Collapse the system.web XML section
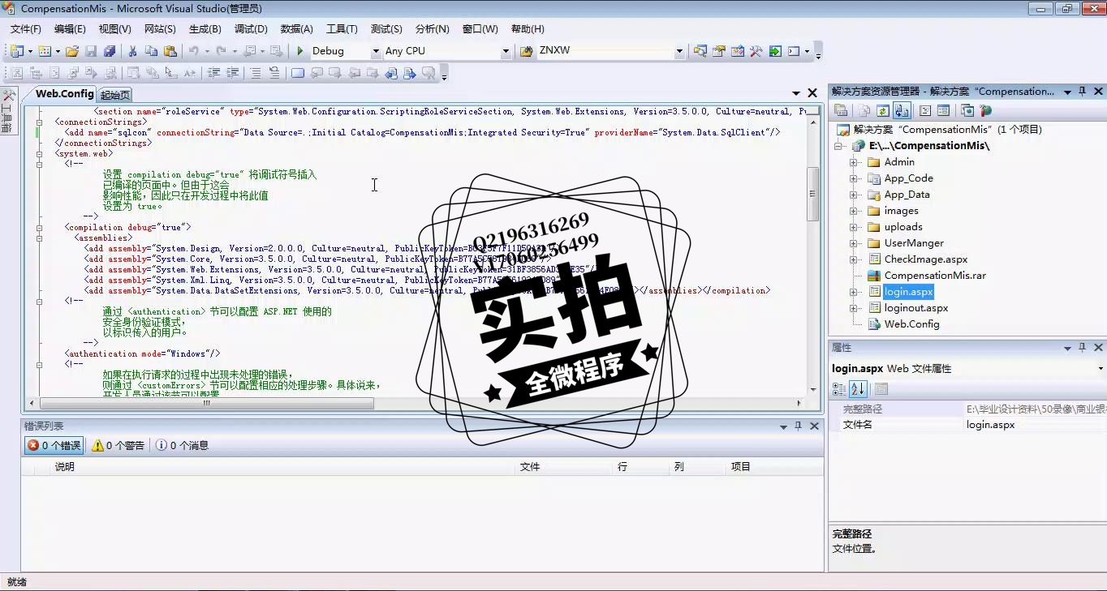 point(39,153)
